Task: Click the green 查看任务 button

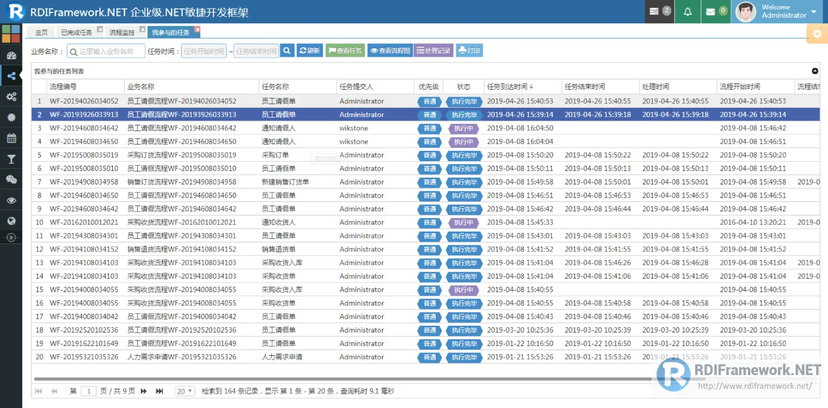Action: 345,51
